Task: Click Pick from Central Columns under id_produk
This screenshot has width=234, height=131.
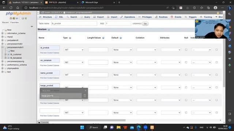Action: coord(50,53)
